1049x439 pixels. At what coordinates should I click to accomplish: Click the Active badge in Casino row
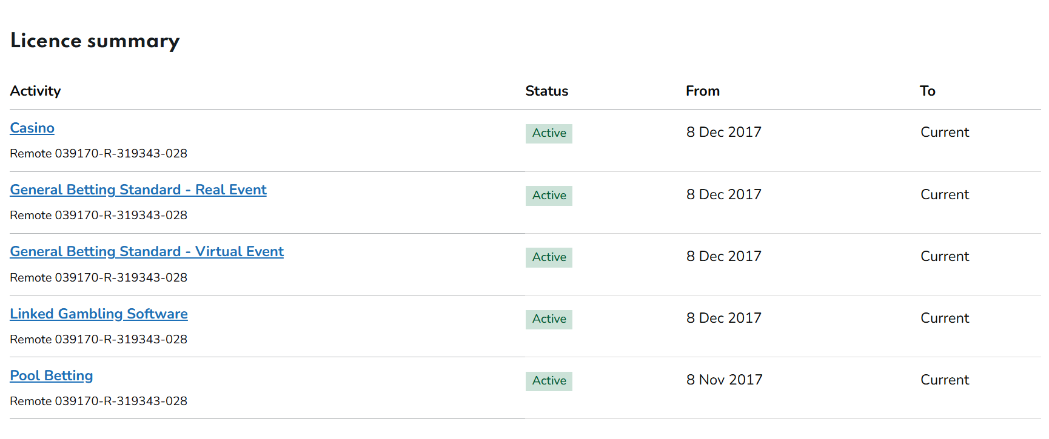(549, 133)
